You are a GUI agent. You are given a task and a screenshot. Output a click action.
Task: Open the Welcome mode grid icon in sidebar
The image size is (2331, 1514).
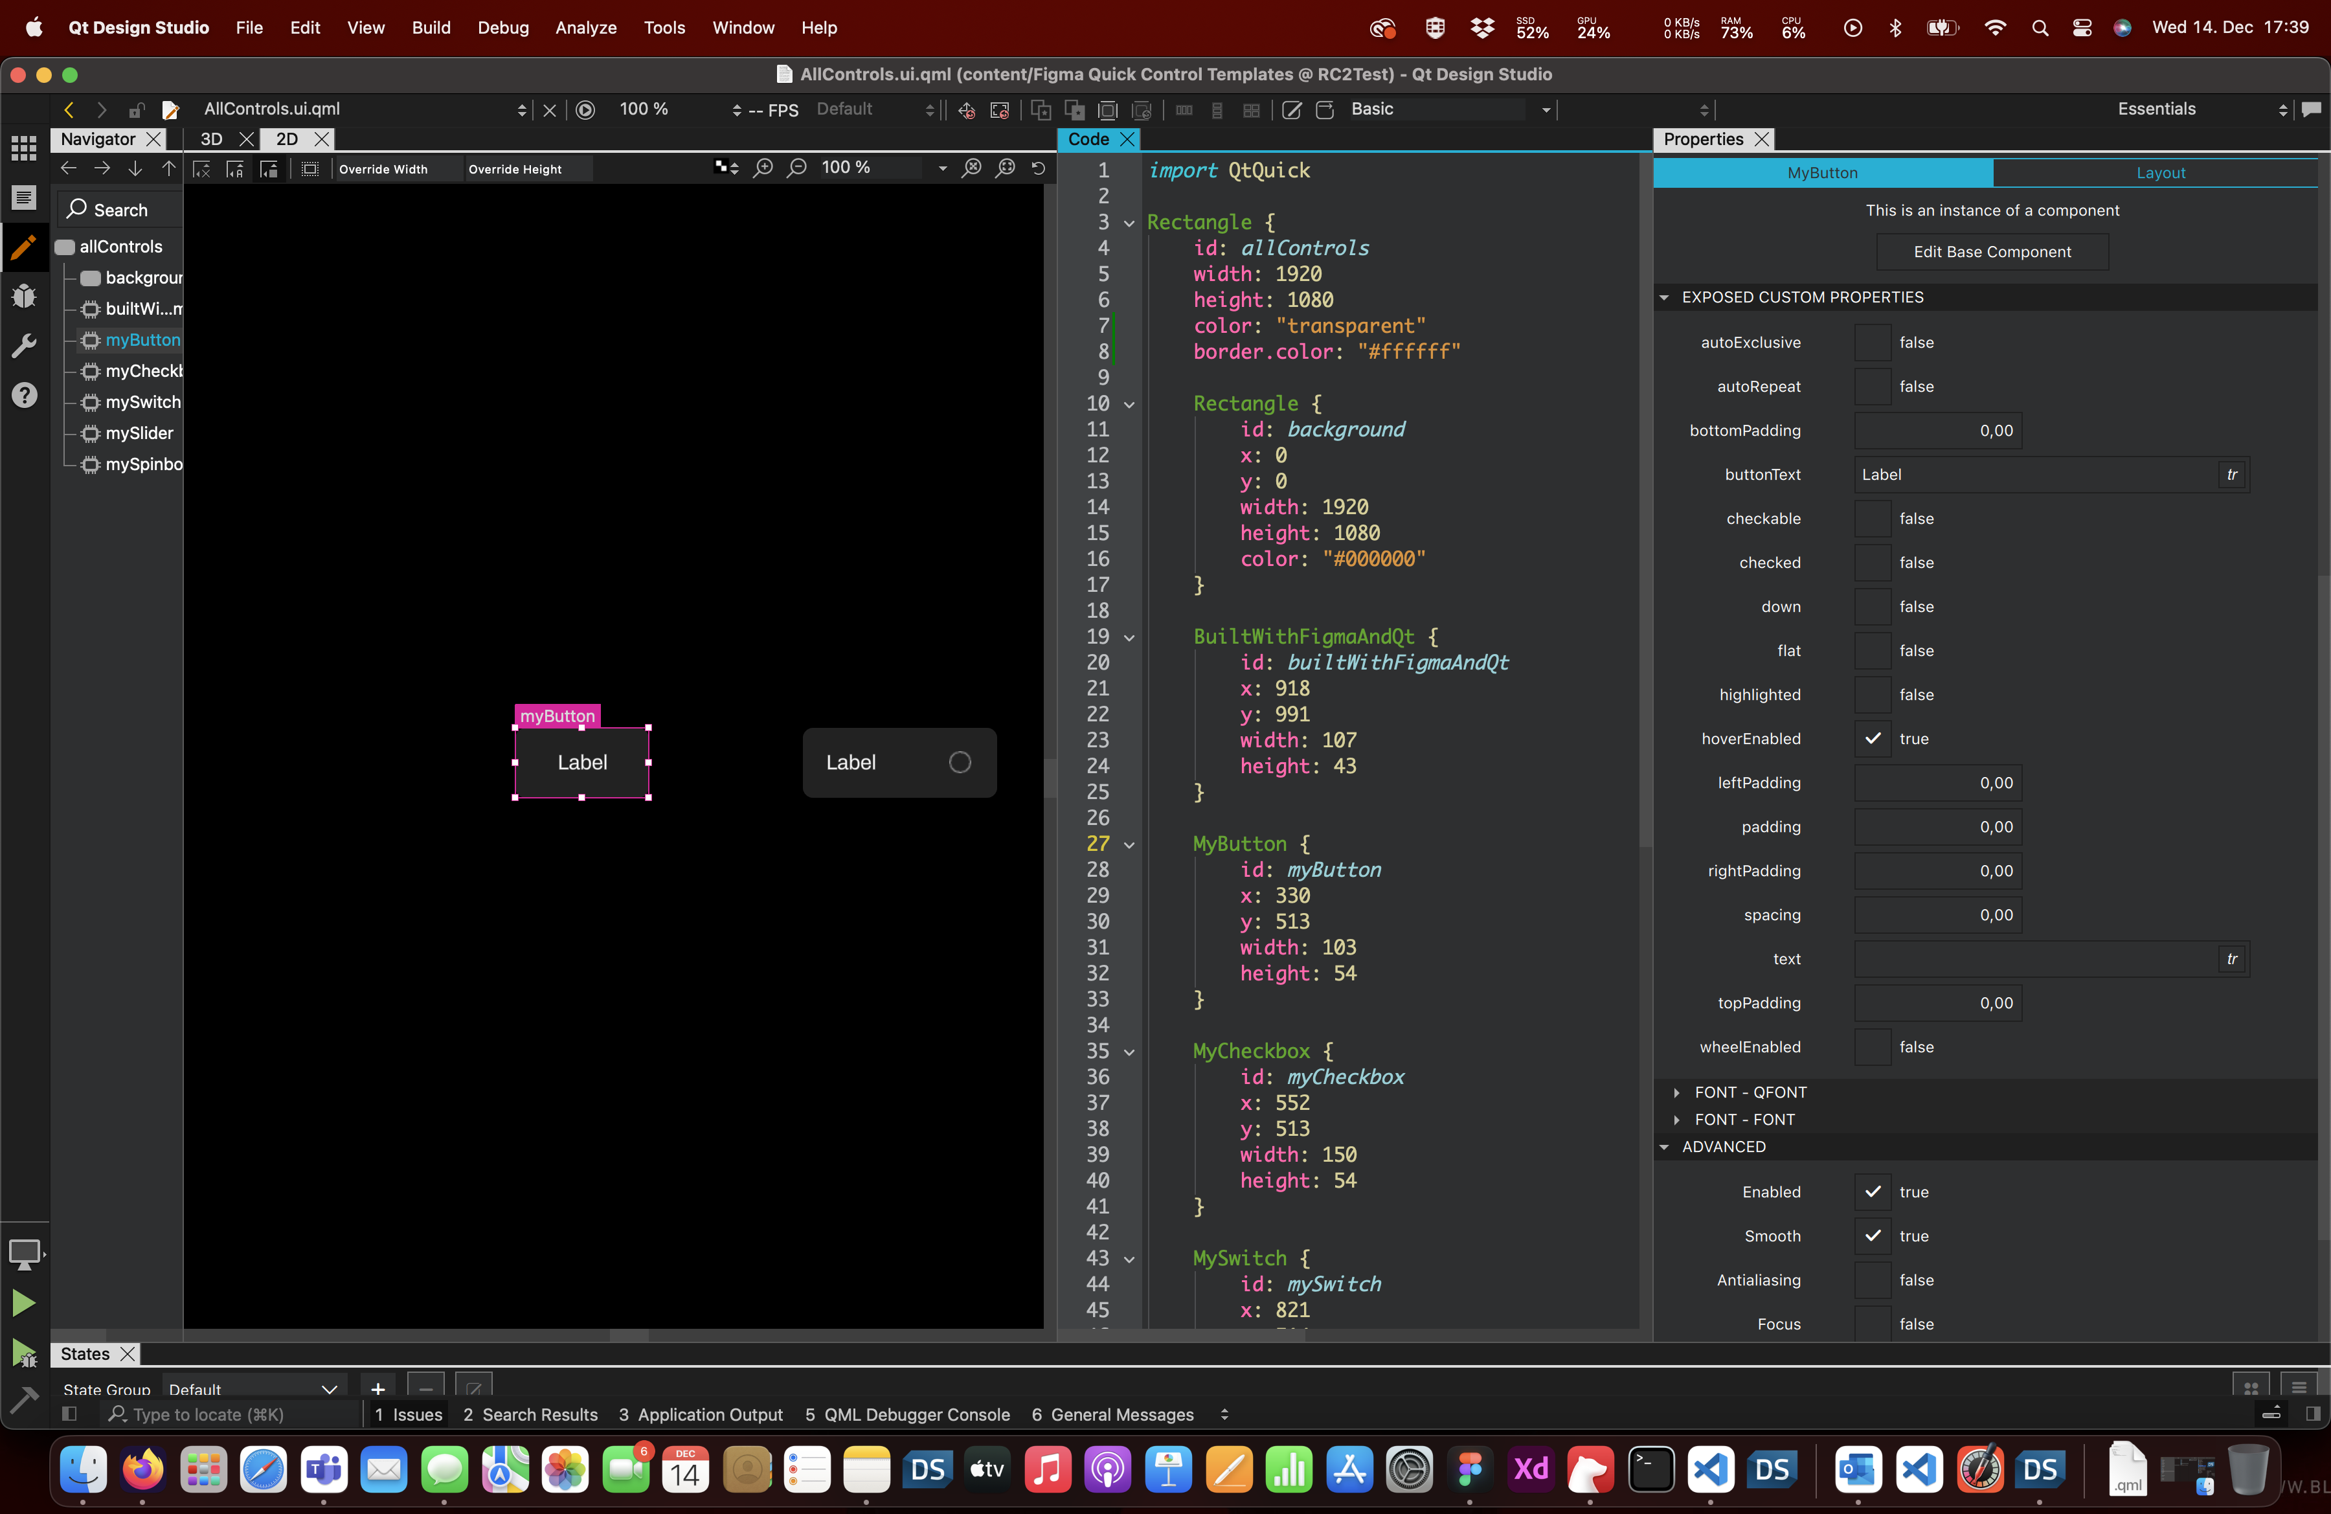pos(23,149)
